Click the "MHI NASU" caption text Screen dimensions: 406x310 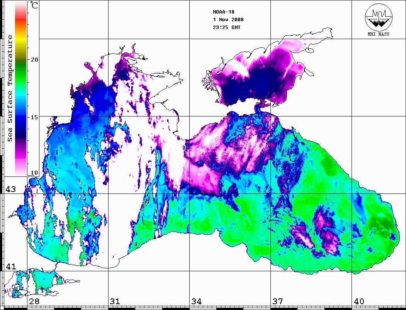pyautogui.click(x=378, y=34)
